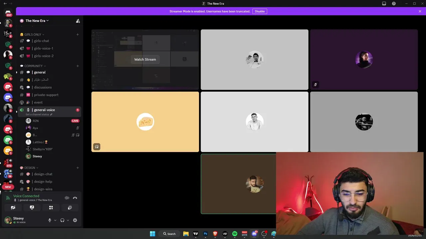The width and height of the screenshot is (426, 239).
Task: Go back with the title bar arrow
Action: [5, 3]
